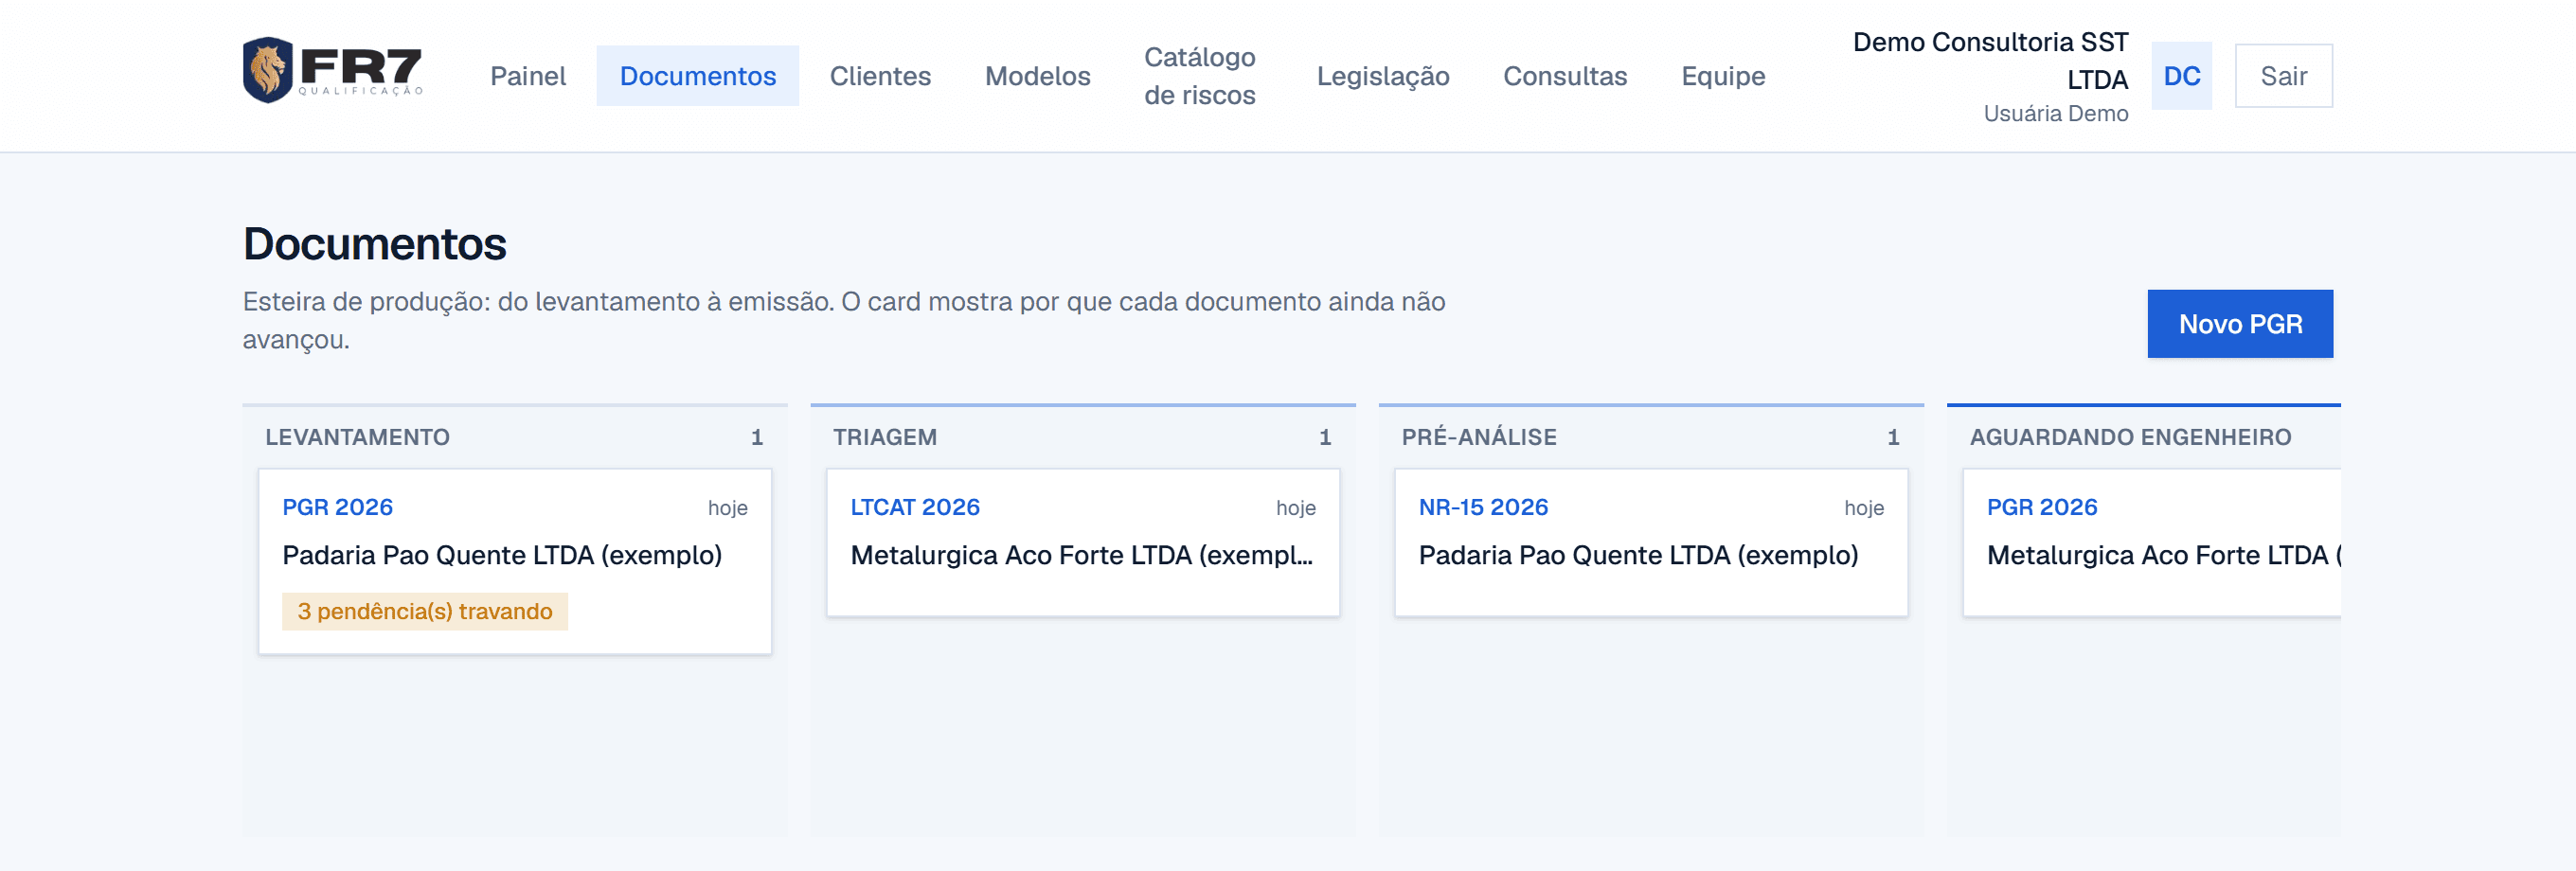Click 'hoje' date on LTCAT 2026 card

(x=1295, y=508)
